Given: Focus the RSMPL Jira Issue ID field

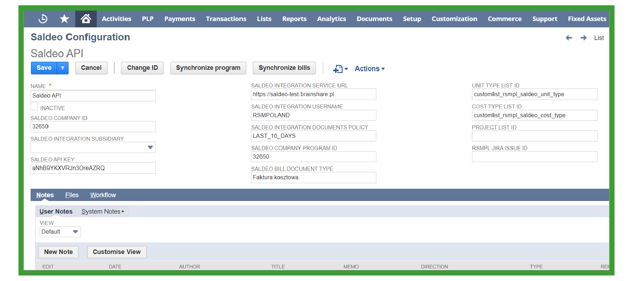Looking at the screenshot, I should coord(535,157).
